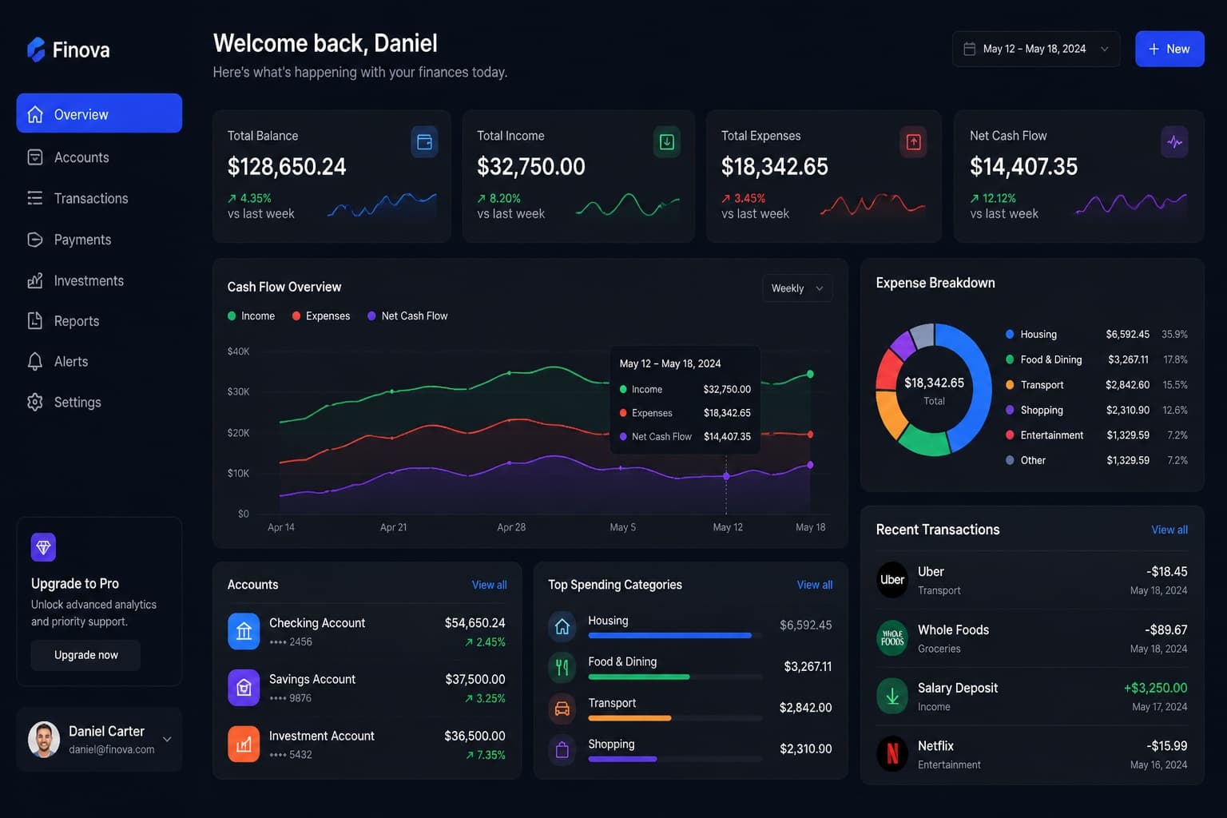Click the Housing category house icon

point(562,626)
